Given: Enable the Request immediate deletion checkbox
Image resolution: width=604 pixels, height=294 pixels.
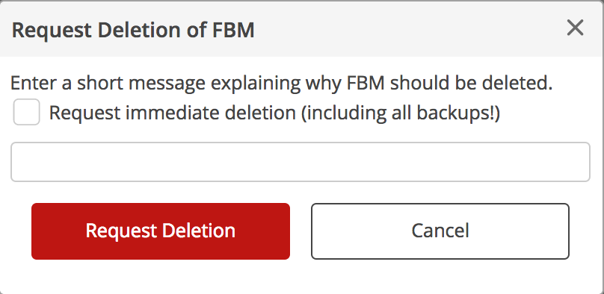Looking at the screenshot, I should (x=27, y=112).
